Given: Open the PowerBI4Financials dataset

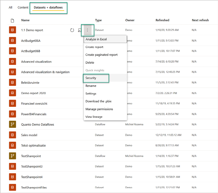Looking at the screenshot, I should pos(34,114).
